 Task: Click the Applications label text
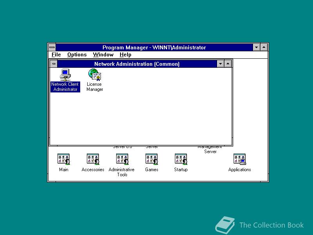point(239,170)
